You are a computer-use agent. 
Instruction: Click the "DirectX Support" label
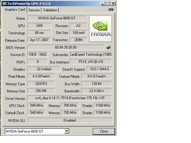(74, 69)
